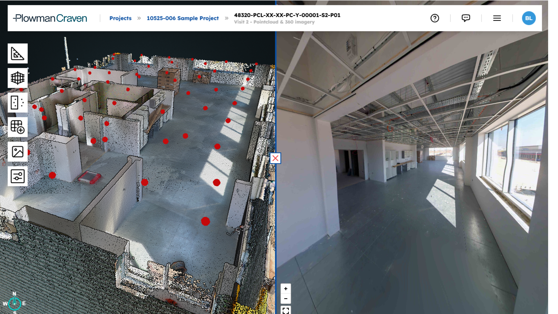
Task: Zoom out the 360 image viewer
Action: tap(286, 299)
